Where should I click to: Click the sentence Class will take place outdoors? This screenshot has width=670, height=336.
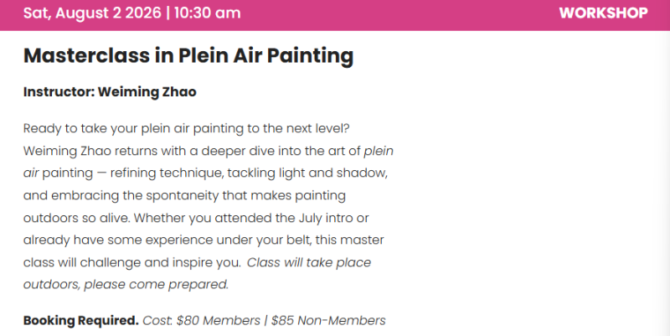point(308,262)
